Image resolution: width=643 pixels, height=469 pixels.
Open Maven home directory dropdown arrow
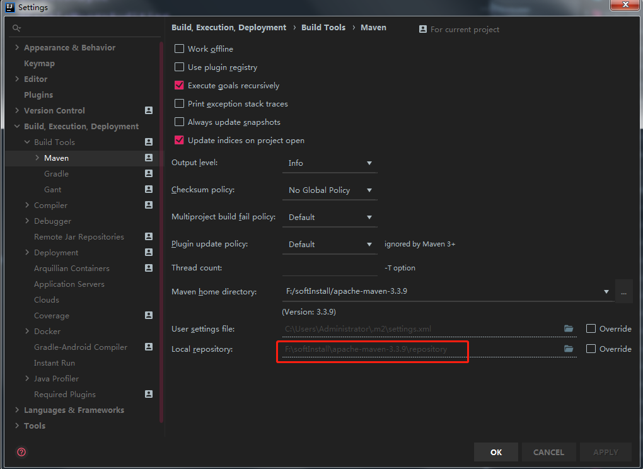[x=606, y=291]
